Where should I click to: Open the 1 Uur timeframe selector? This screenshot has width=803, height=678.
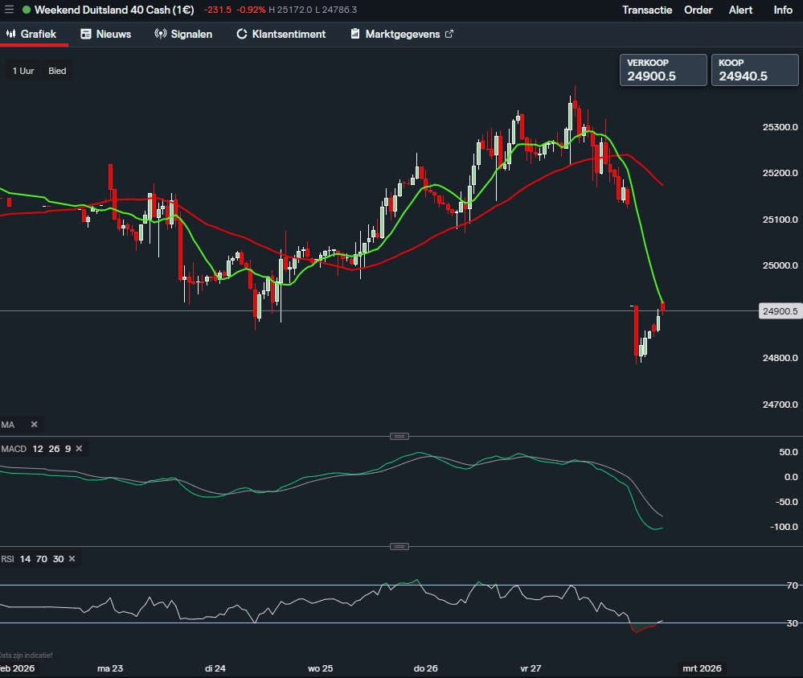pos(23,71)
